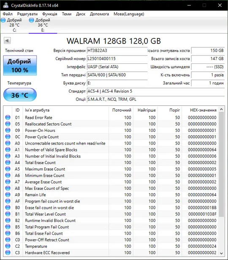Viewport: 228px width, 260px height.
Task: Click the scroll down arrow of attribute list
Action: [221, 253]
